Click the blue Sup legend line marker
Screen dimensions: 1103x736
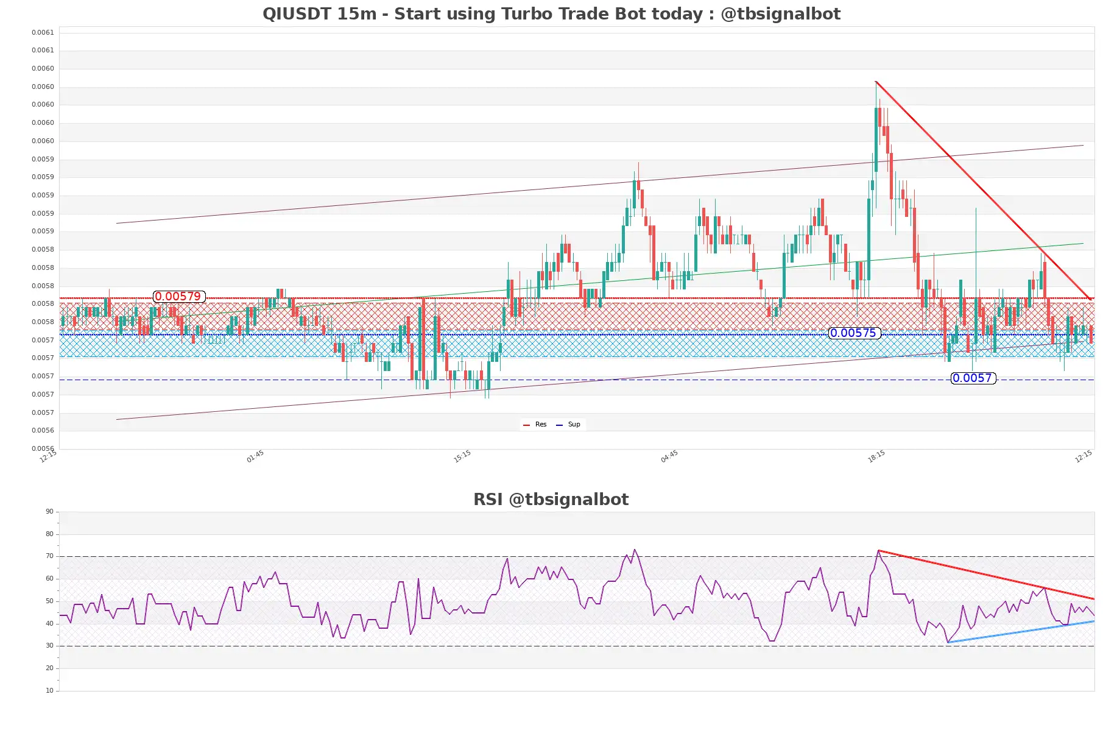pos(559,425)
